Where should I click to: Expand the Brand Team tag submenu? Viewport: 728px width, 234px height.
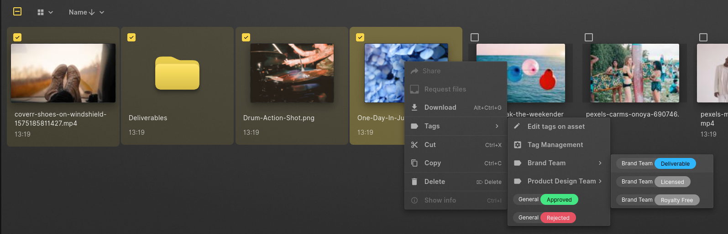[559, 163]
